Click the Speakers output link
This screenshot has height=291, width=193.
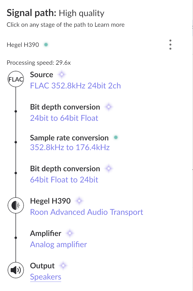coord(46,277)
